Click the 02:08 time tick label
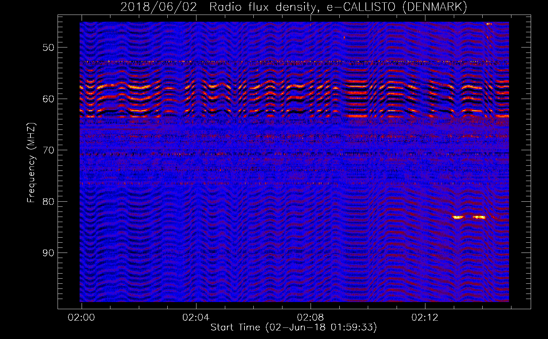Viewport: 548px width, 339px height. pyautogui.click(x=310, y=318)
